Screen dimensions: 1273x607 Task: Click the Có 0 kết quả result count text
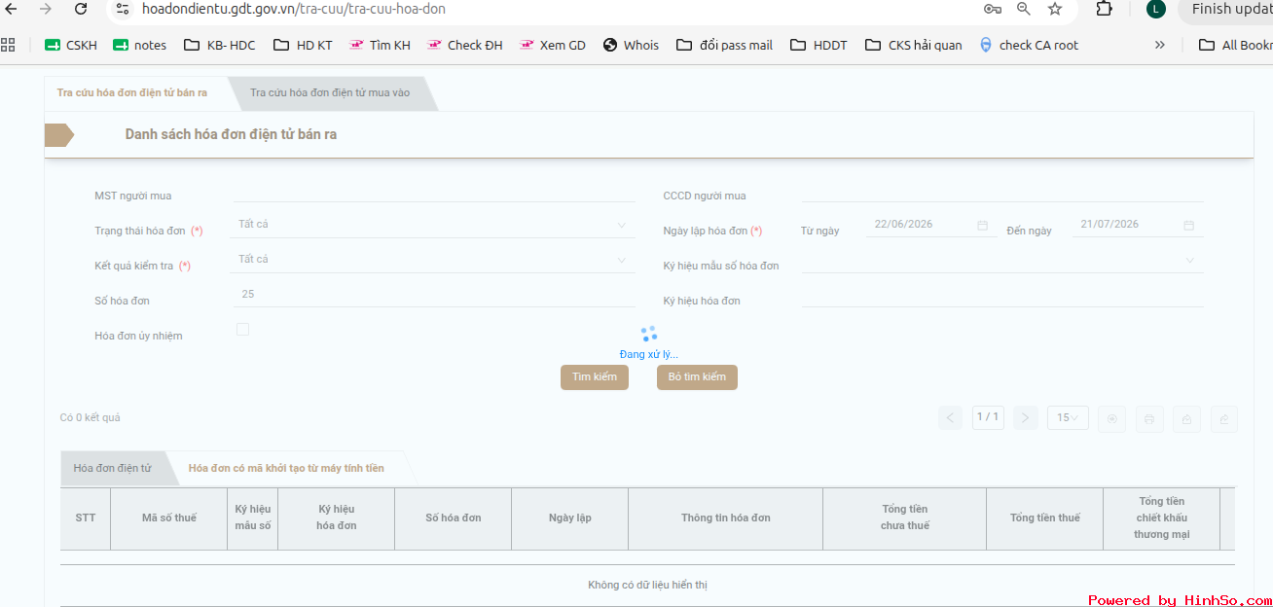point(91,418)
